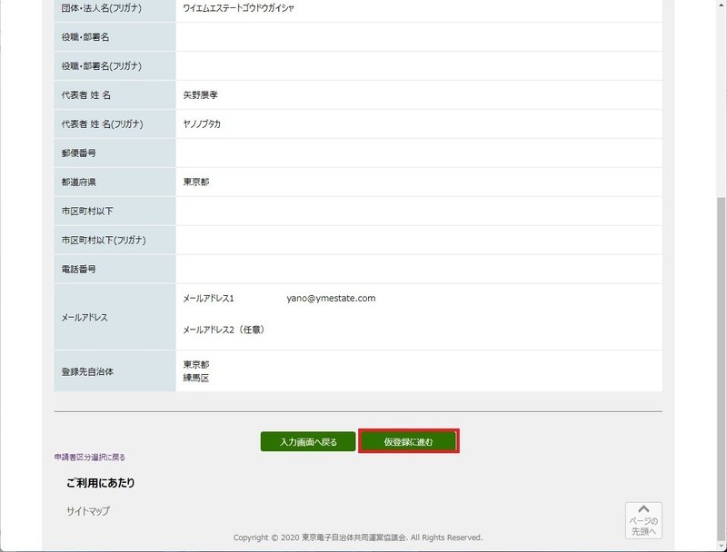The image size is (727, 552).
Task: Click the vertical page scrollbar thumb
Action: (722, 370)
